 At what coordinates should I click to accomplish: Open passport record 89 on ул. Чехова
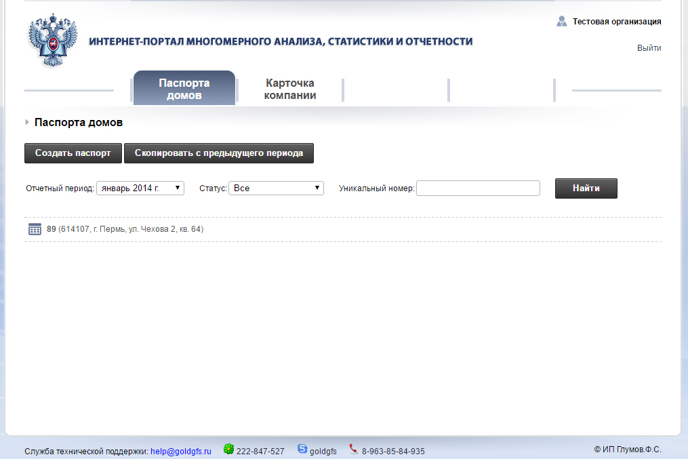pyautogui.click(x=125, y=229)
